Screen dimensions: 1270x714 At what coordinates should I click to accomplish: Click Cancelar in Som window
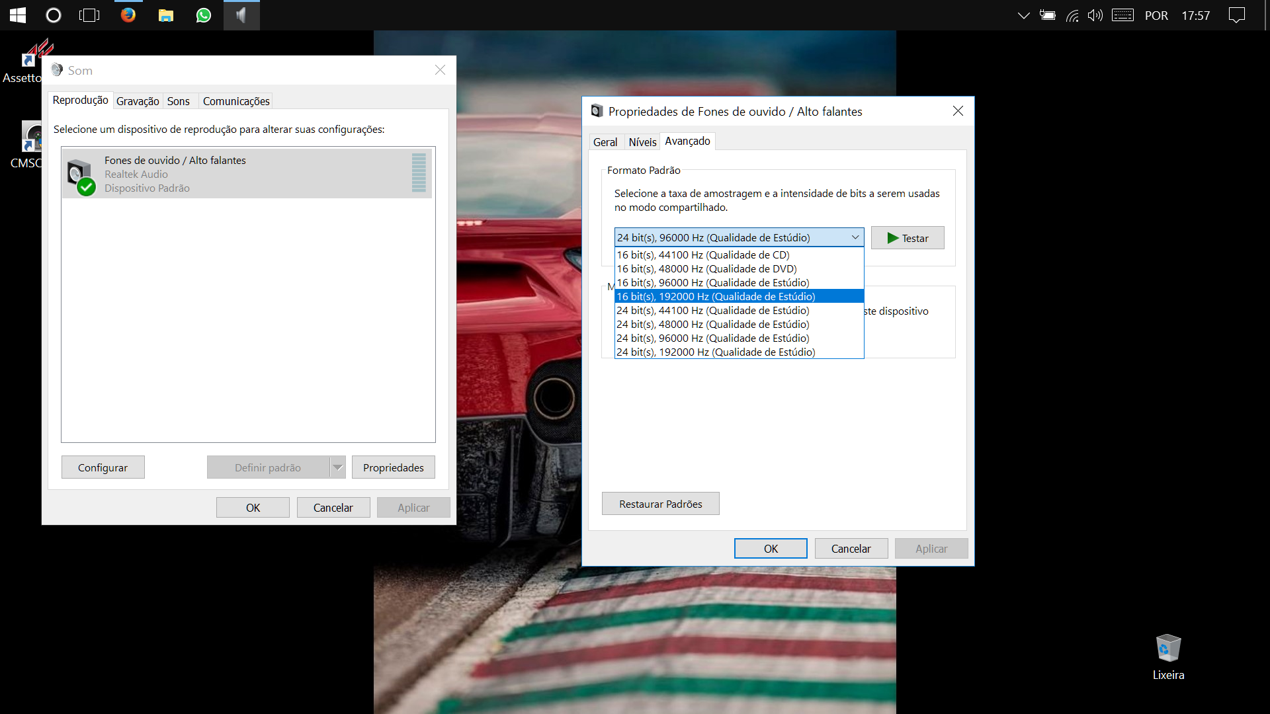(x=333, y=508)
